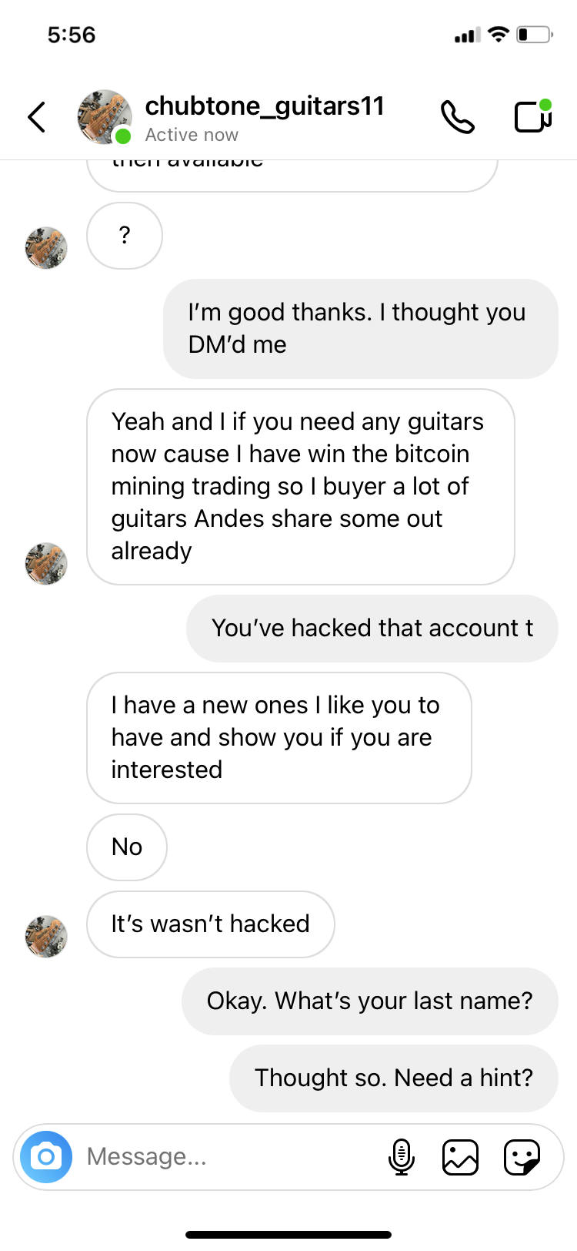Record a voice message with microphone icon
This screenshot has height=1251, width=577.
tap(402, 1157)
